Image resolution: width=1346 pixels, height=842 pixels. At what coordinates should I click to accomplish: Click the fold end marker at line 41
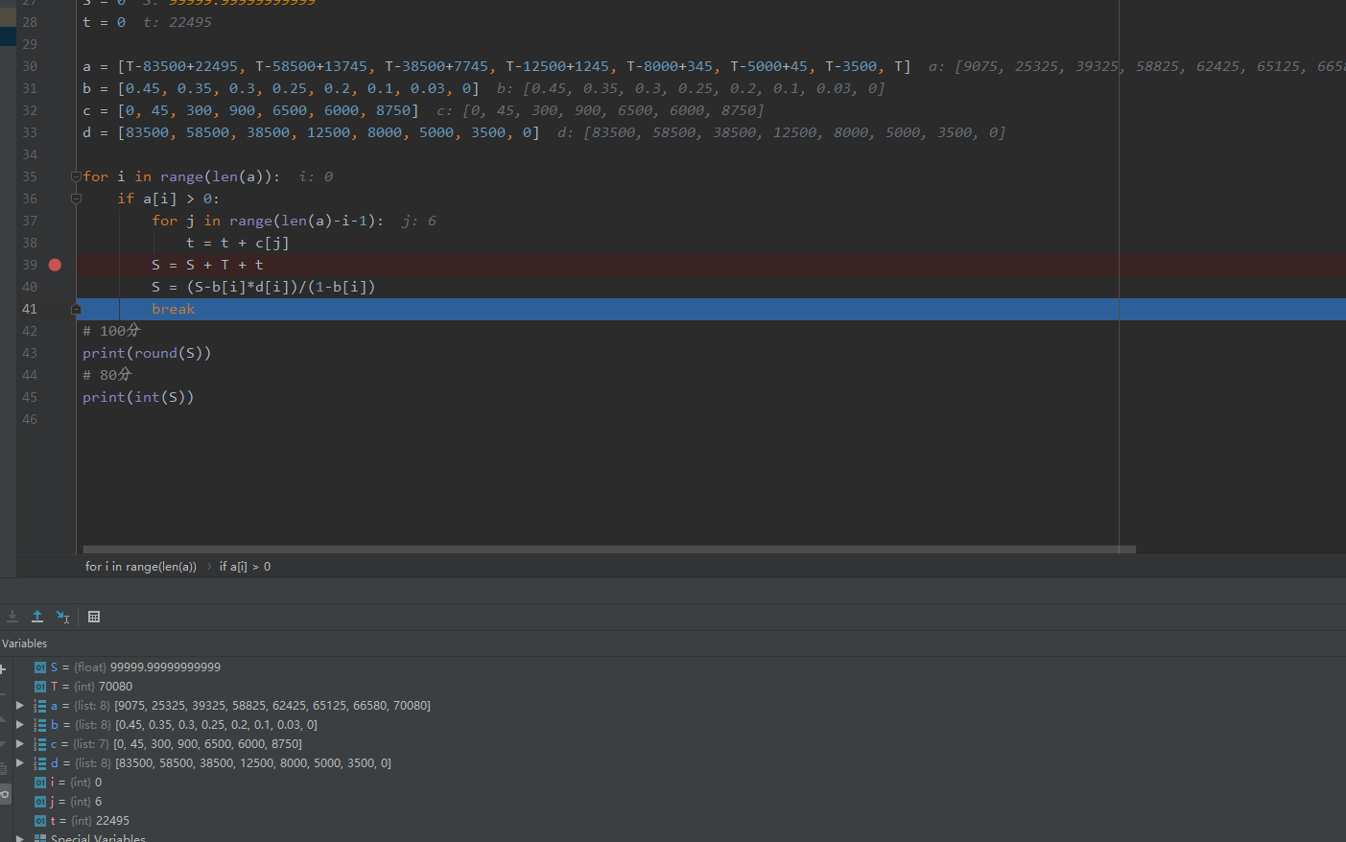click(76, 309)
